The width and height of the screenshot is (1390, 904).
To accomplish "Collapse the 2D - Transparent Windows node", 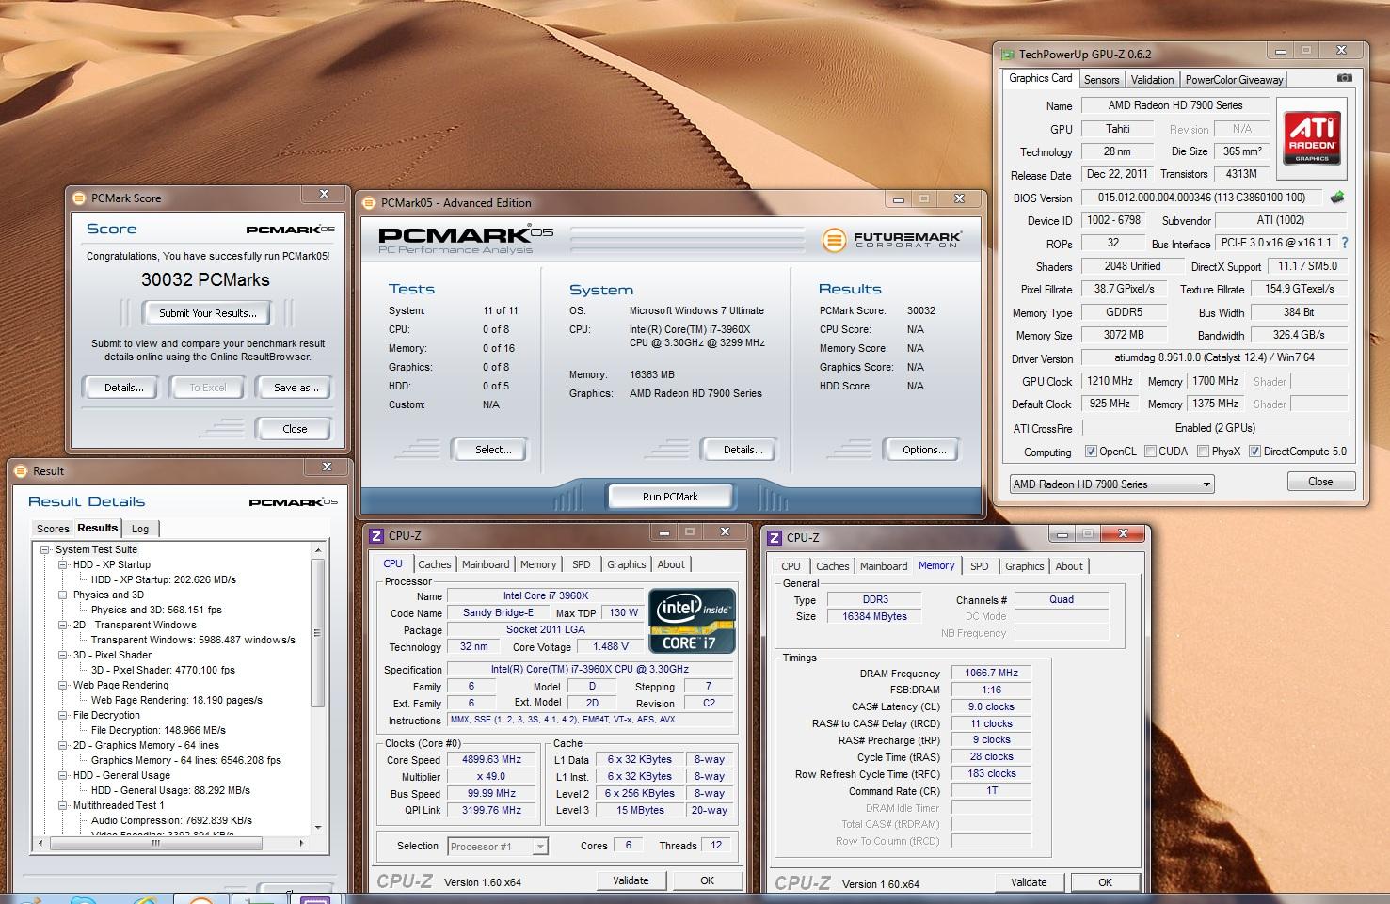I will 63,625.
